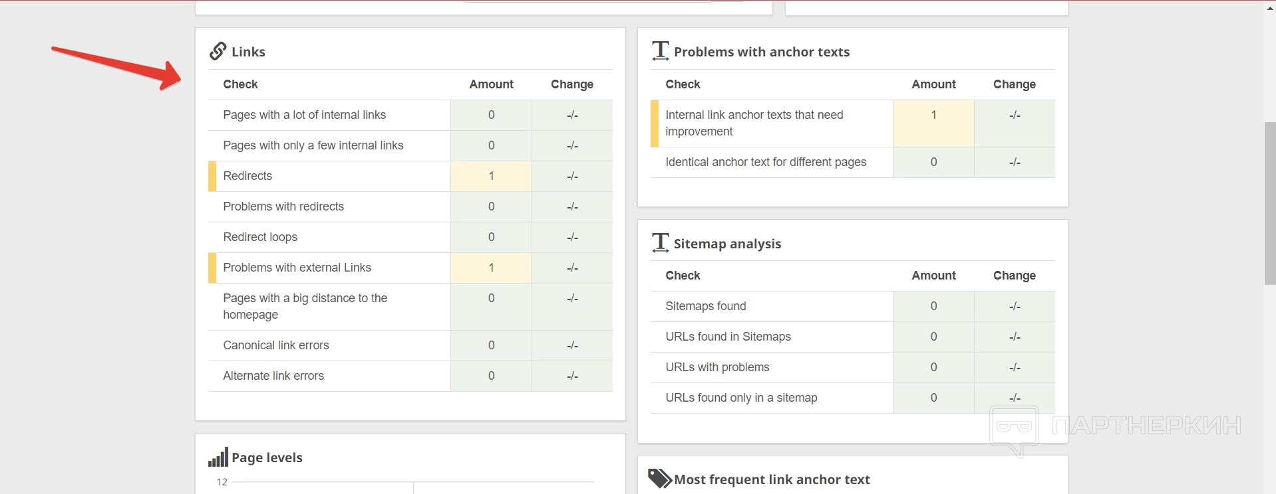Click the Amount column header in Links table

click(x=491, y=84)
